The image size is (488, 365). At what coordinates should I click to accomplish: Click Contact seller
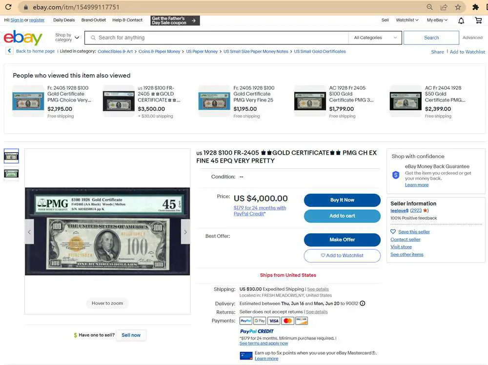point(405,239)
